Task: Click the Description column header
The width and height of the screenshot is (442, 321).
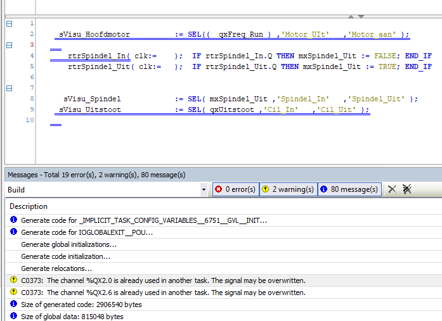Action: tap(29, 206)
